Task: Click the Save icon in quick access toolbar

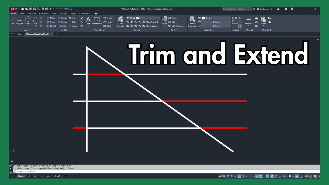Action: [x=31, y=9]
